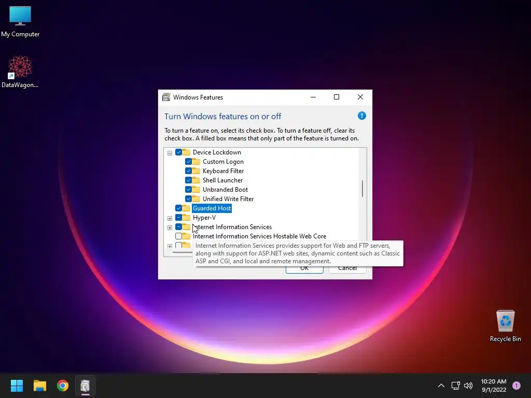The height and width of the screenshot is (398, 531).
Task: Click the feature list vertical scrollbar thumb
Action: [x=362, y=189]
